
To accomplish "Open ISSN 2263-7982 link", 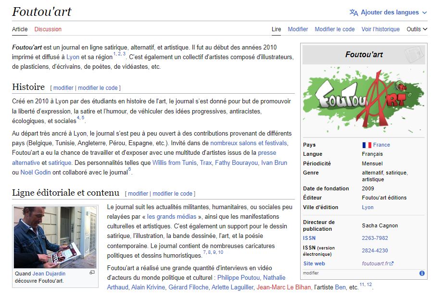I will (x=375, y=238).
